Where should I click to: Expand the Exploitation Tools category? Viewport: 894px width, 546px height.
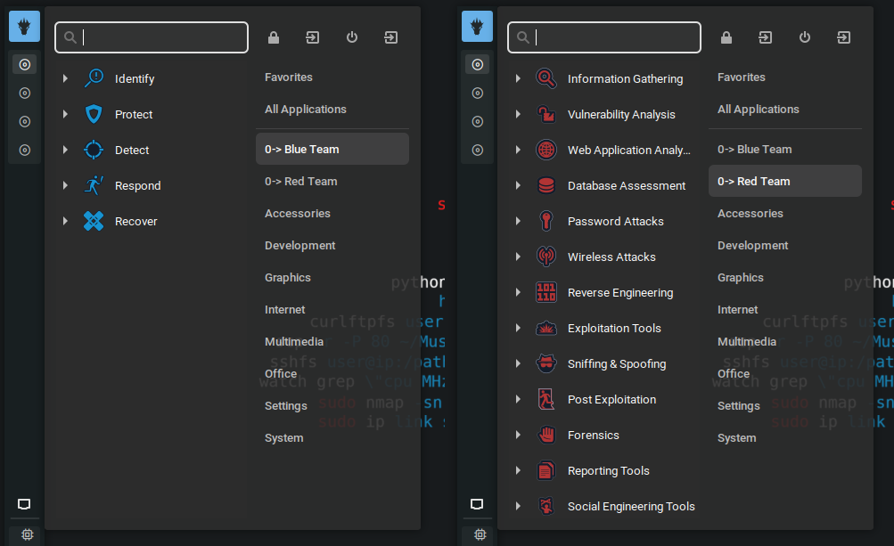[519, 328]
